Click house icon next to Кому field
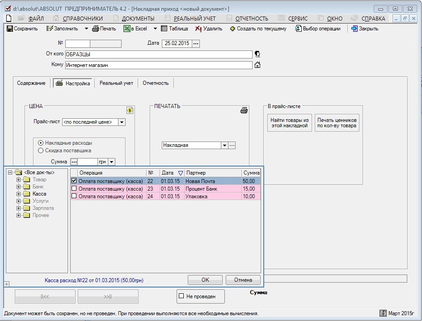Screen dimensions: 422x321 point(257,65)
